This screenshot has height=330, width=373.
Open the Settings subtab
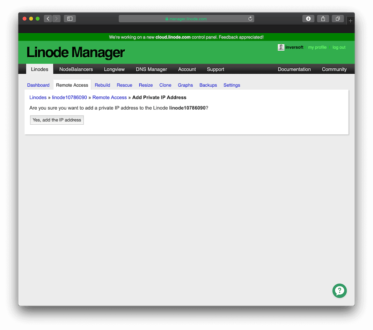[232, 85]
